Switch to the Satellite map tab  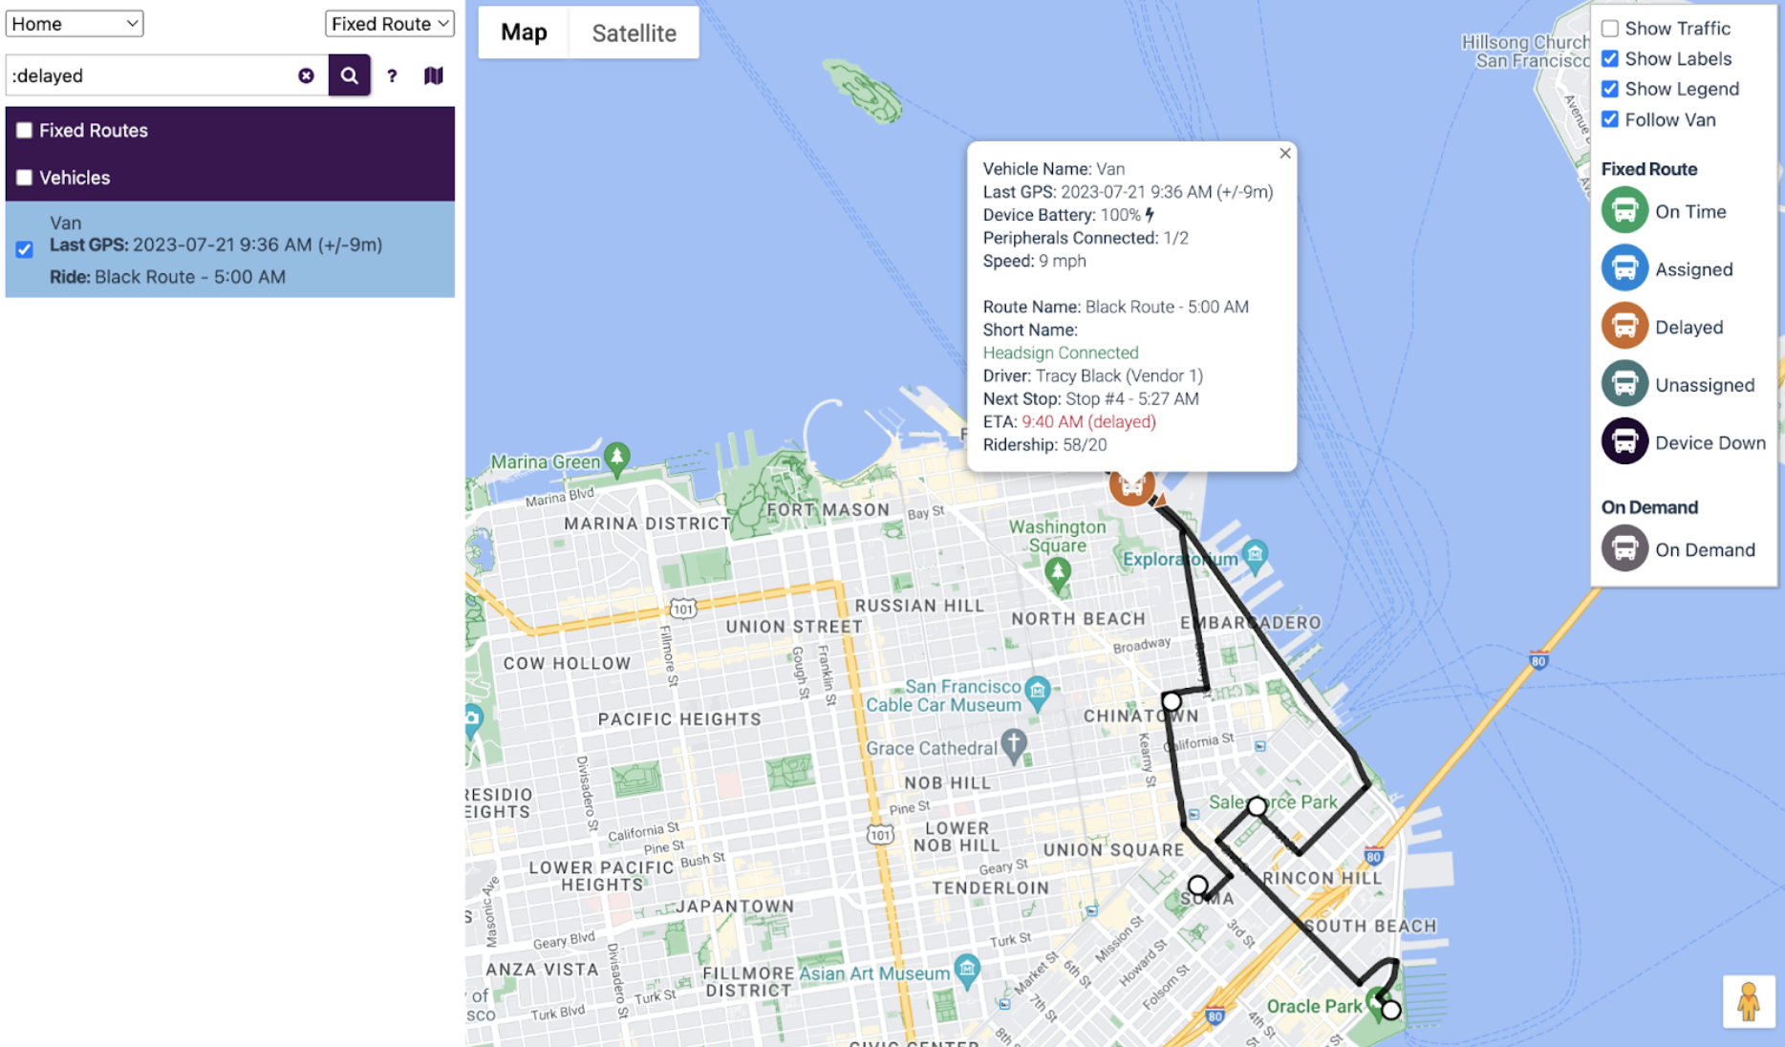point(634,32)
